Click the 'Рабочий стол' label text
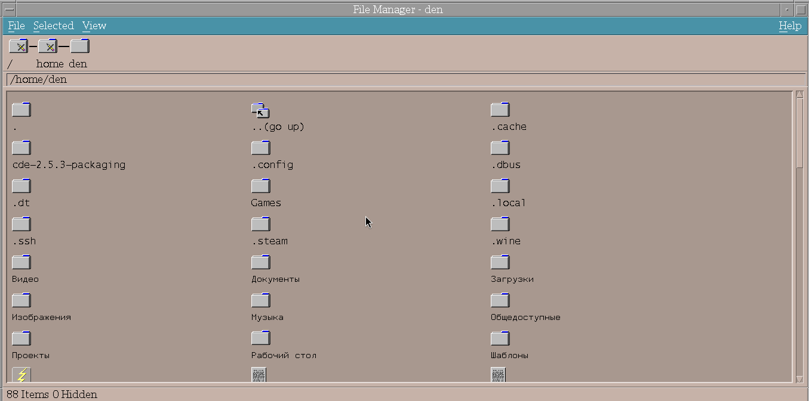Screen dimensions: 809x401 click(284, 356)
